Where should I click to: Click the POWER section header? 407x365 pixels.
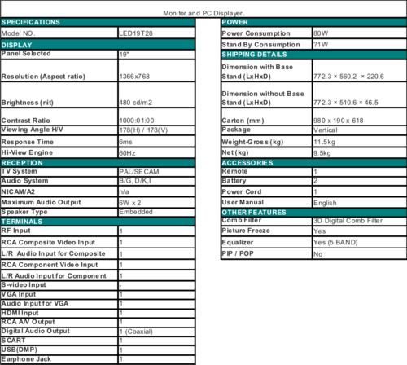pos(314,22)
